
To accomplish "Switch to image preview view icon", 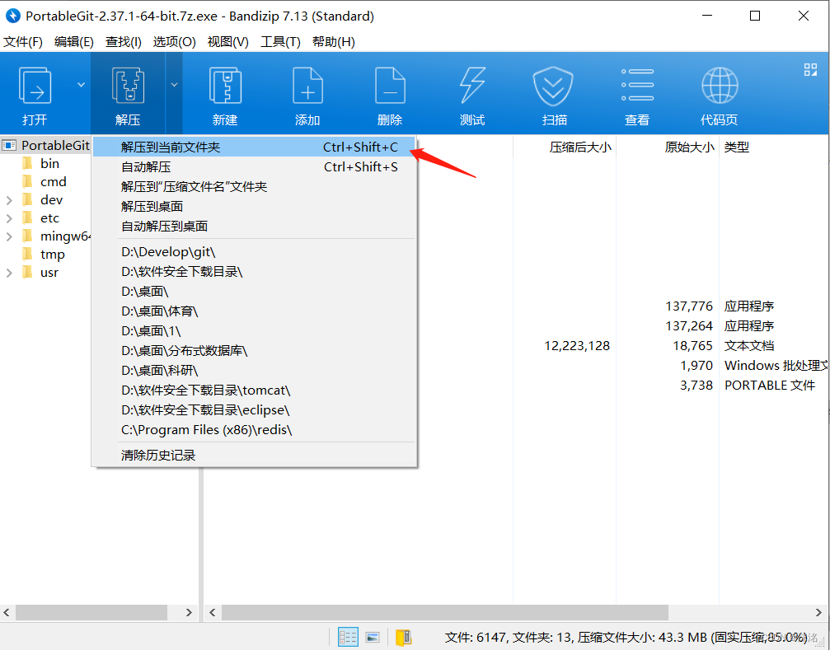I will pyautogui.click(x=373, y=637).
